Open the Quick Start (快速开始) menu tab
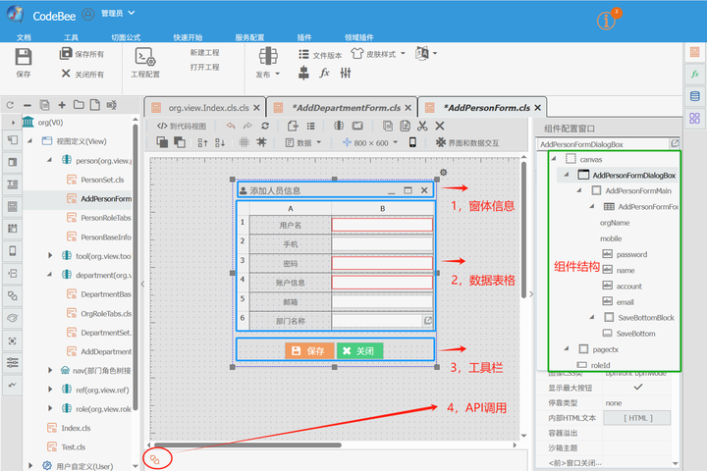Screen dimensions: 707x471 click(x=188, y=37)
